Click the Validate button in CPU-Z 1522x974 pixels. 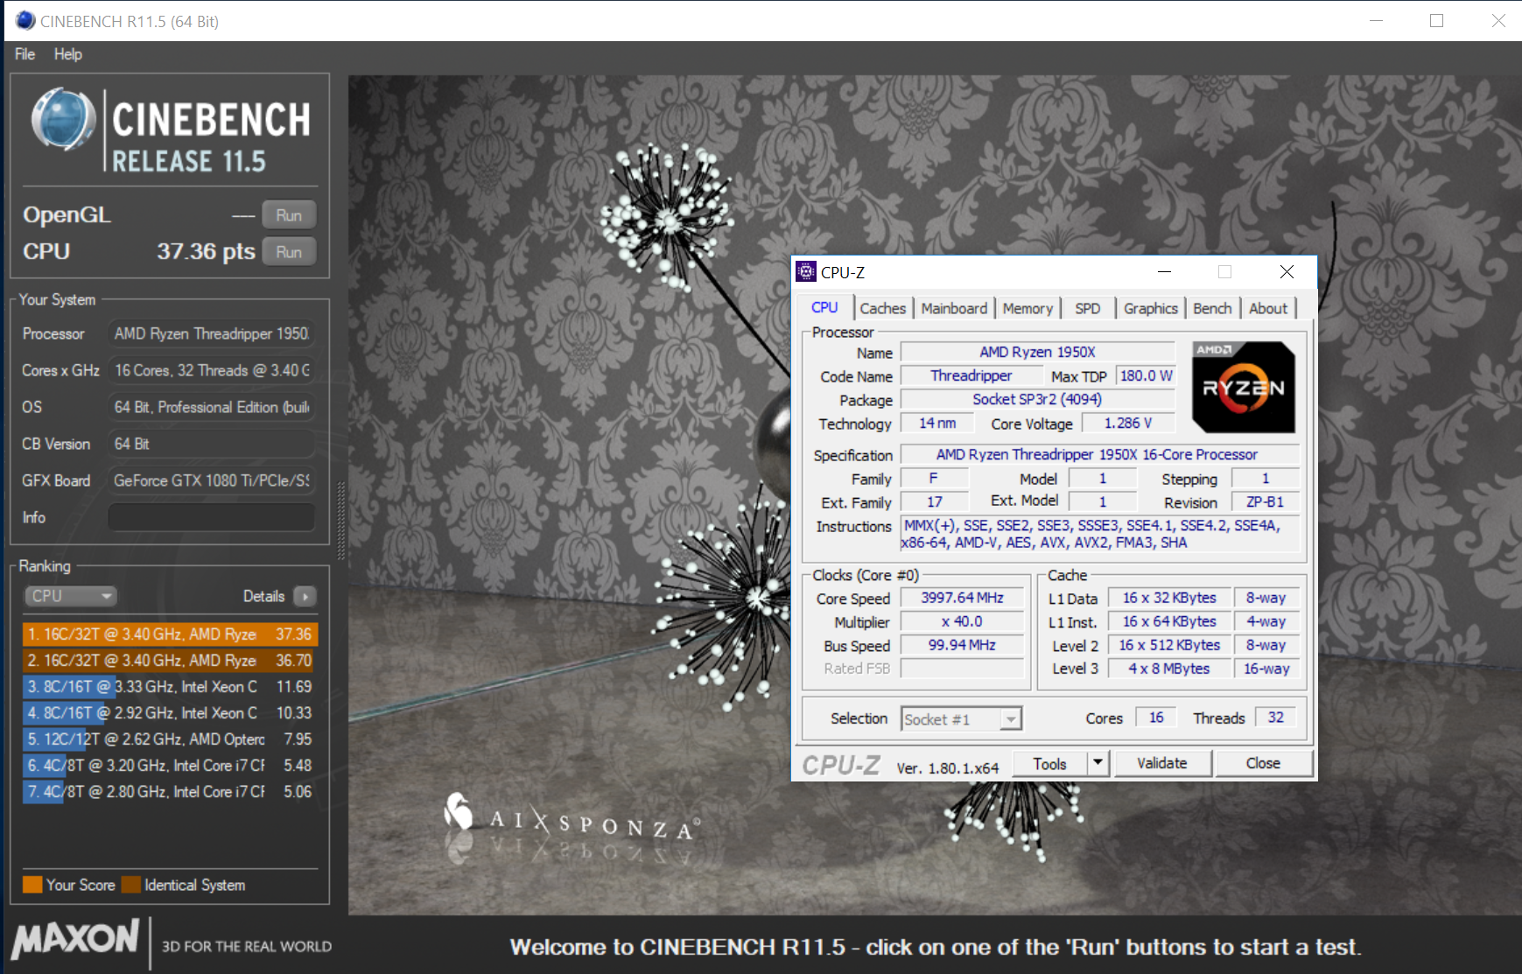1162,763
